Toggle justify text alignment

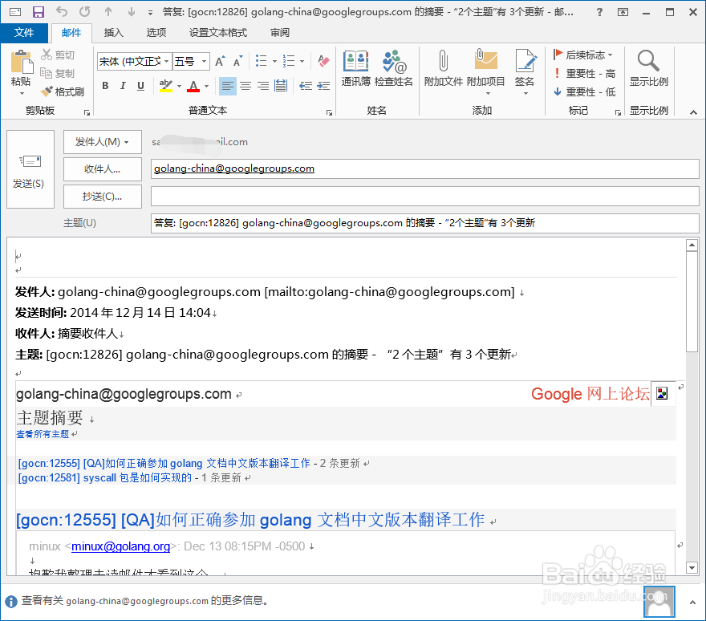(281, 86)
